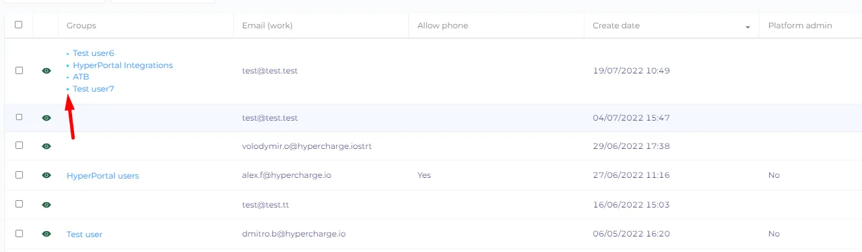Click the date 06/05/2022 16:20
This screenshot has height=252, width=862.
pos(631,234)
